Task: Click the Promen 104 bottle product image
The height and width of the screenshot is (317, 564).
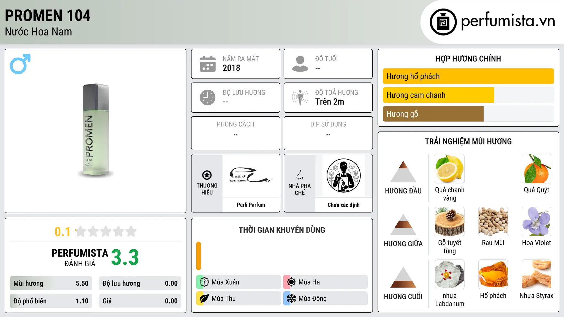Action: (x=96, y=130)
